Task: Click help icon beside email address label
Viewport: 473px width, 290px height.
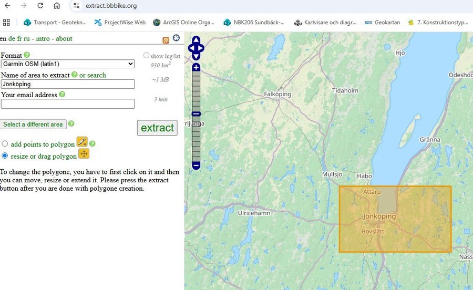Action: click(x=62, y=95)
